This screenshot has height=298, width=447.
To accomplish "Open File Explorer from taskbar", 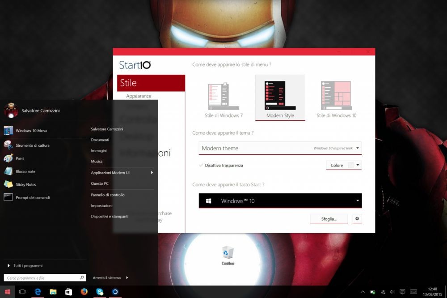I will (53, 292).
